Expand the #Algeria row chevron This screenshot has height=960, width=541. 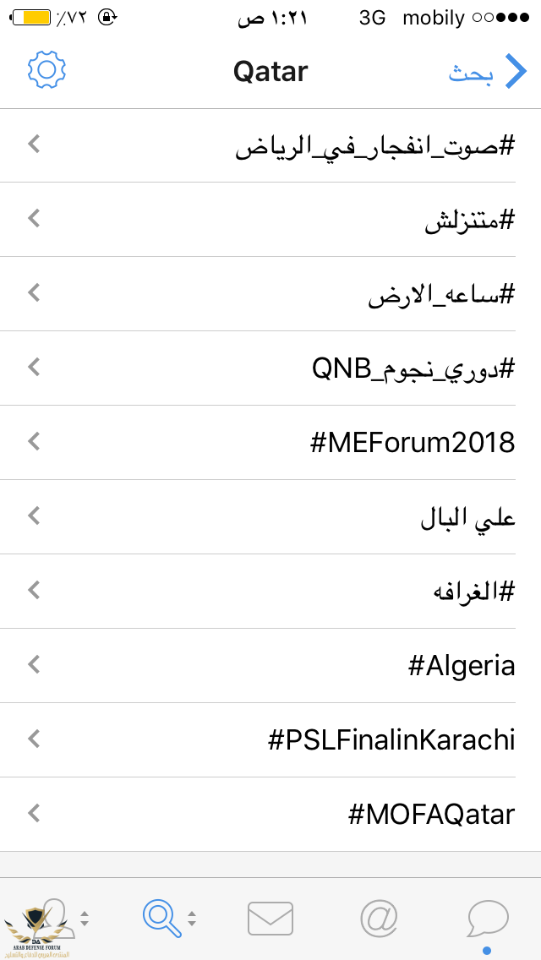pyautogui.click(x=35, y=664)
